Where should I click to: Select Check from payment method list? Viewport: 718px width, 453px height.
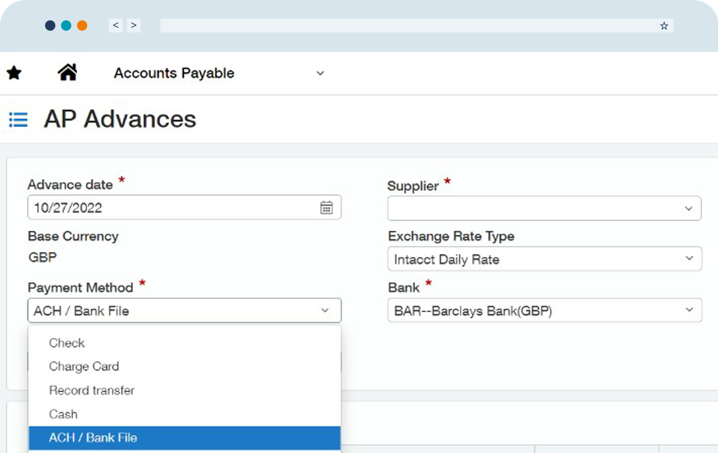coord(67,343)
